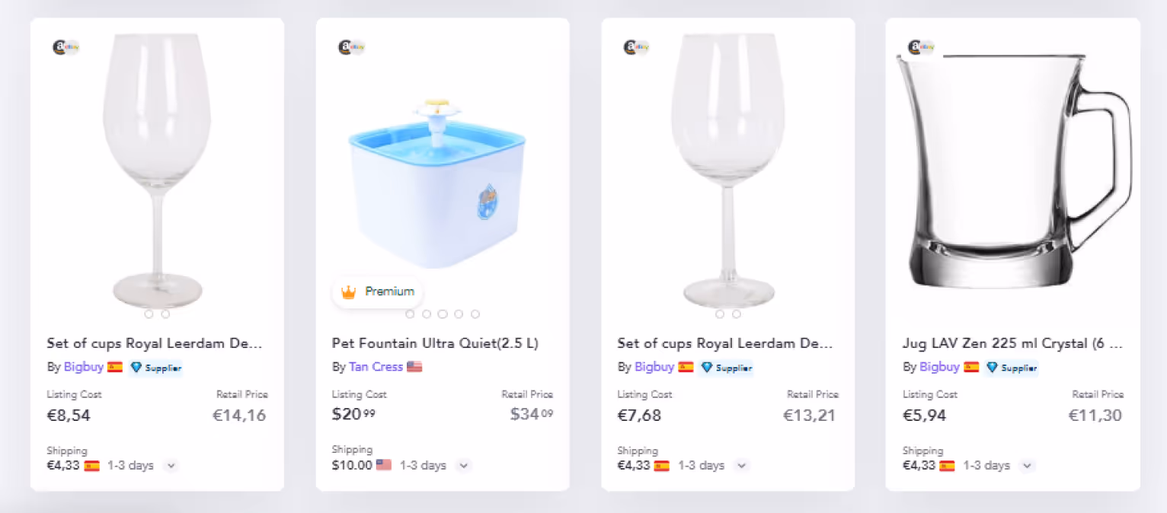Click the Premium crown badge on Pet Fountain
Screen dimensions: 1167x513
point(378,292)
